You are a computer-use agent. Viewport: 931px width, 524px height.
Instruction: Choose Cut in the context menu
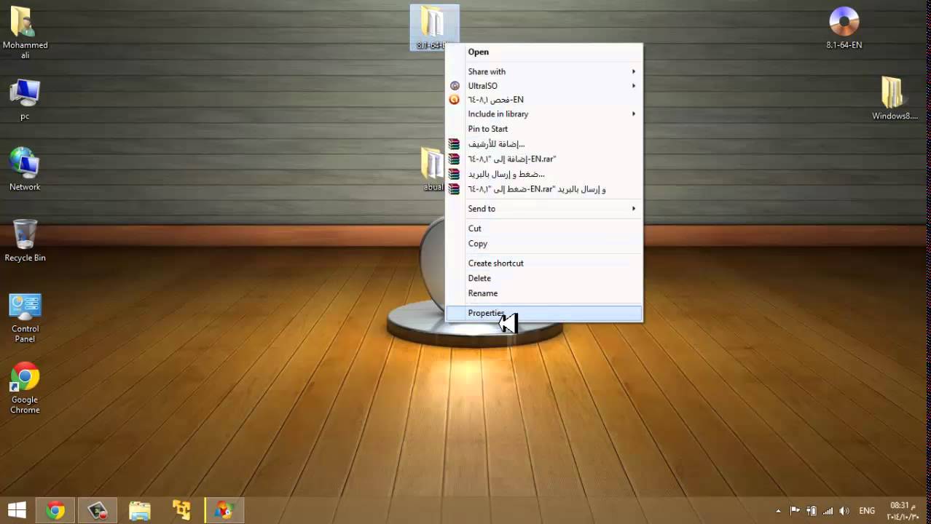544,229
